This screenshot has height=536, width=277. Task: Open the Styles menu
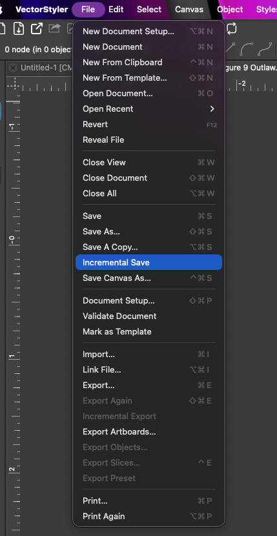point(267,9)
